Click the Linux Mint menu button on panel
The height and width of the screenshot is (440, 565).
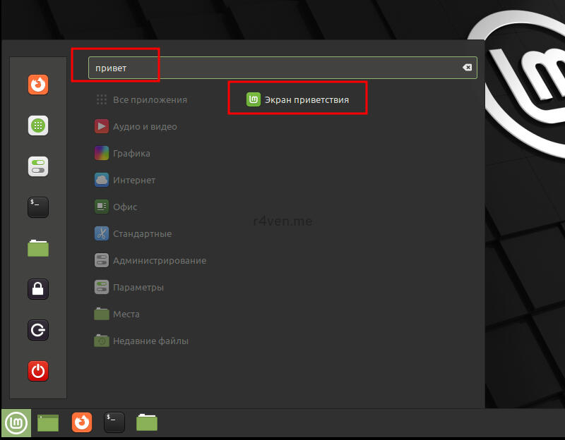pyautogui.click(x=16, y=422)
